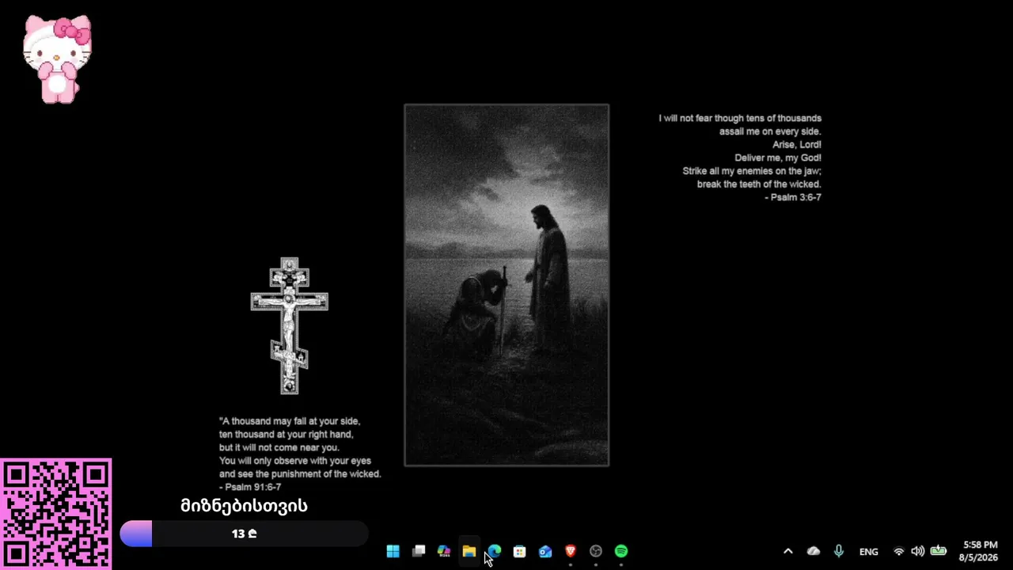The height and width of the screenshot is (570, 1013).
Task: Click 'ten thousand at your right hand' line
Action: click(x=286, y=435)
